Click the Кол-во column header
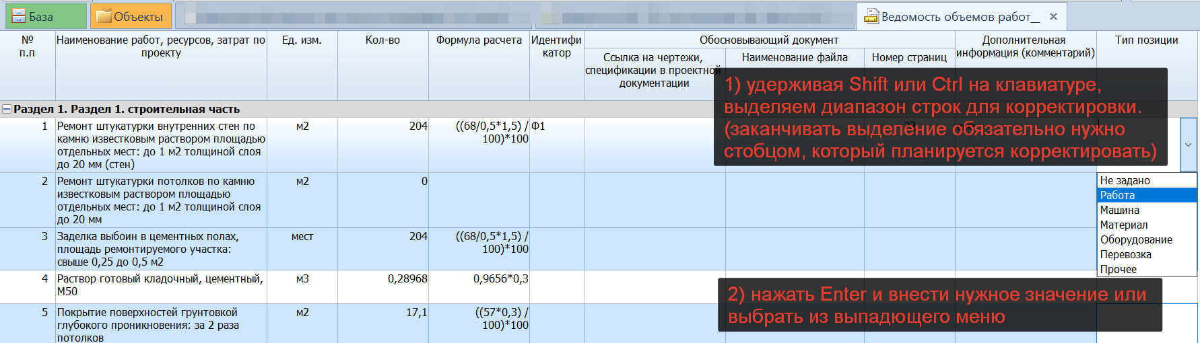 pyautogui.click(x=382, y=65)
